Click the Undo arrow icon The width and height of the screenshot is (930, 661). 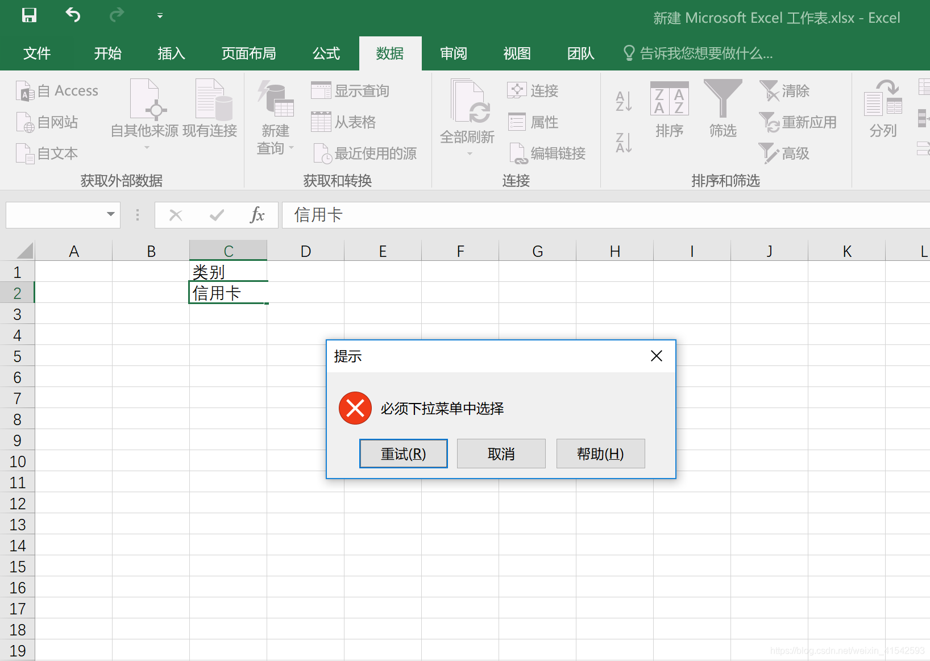(73, 15)
